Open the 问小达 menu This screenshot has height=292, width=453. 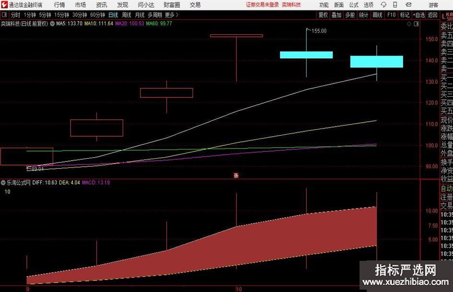point(146,5)
